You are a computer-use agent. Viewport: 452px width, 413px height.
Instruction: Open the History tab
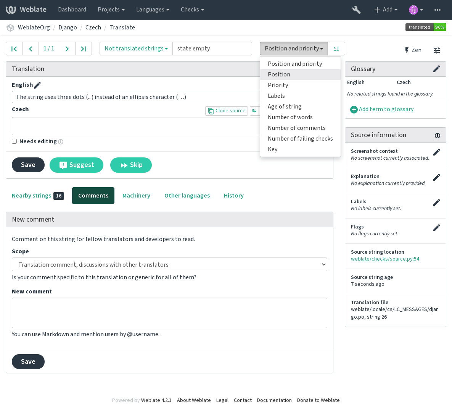[233, 196]
